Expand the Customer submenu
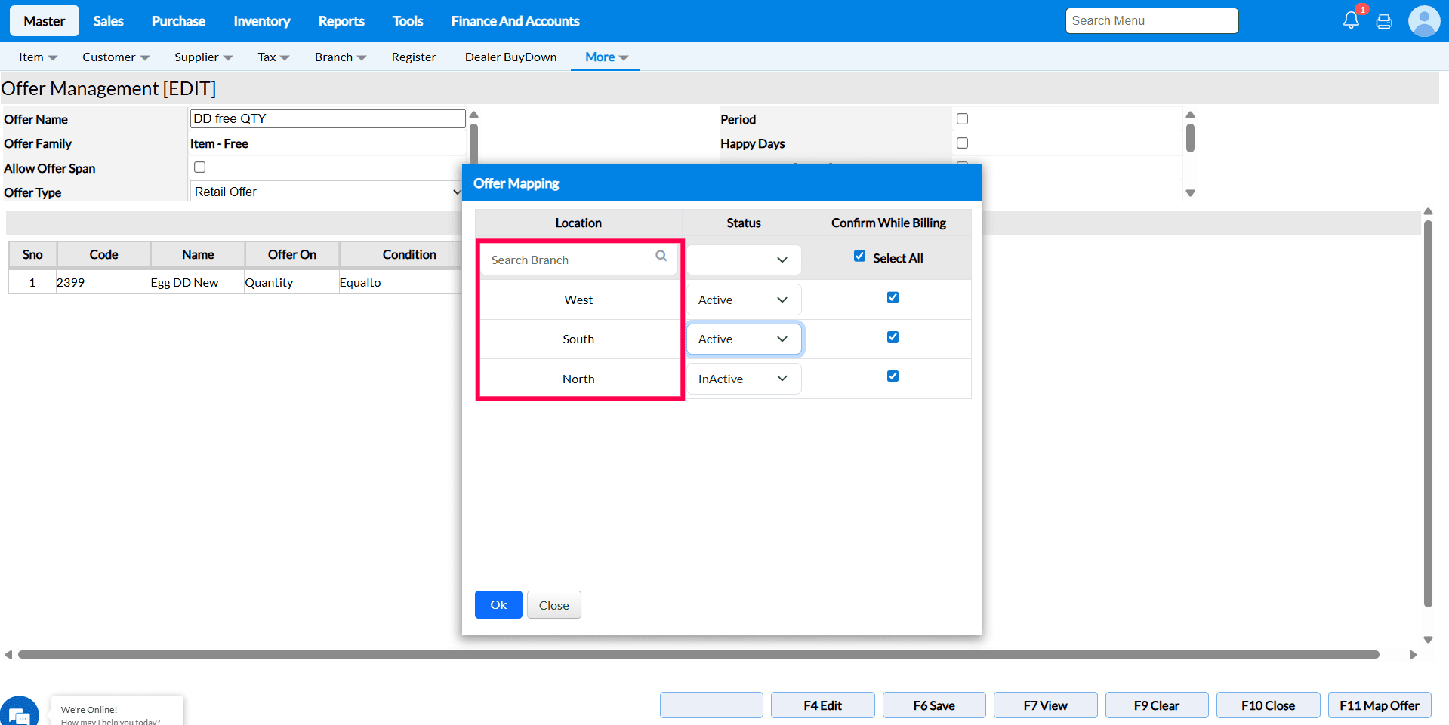 point(116,57)
